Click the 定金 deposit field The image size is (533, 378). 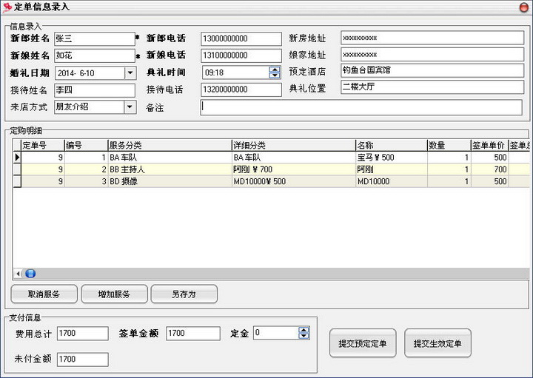[276, 333]
